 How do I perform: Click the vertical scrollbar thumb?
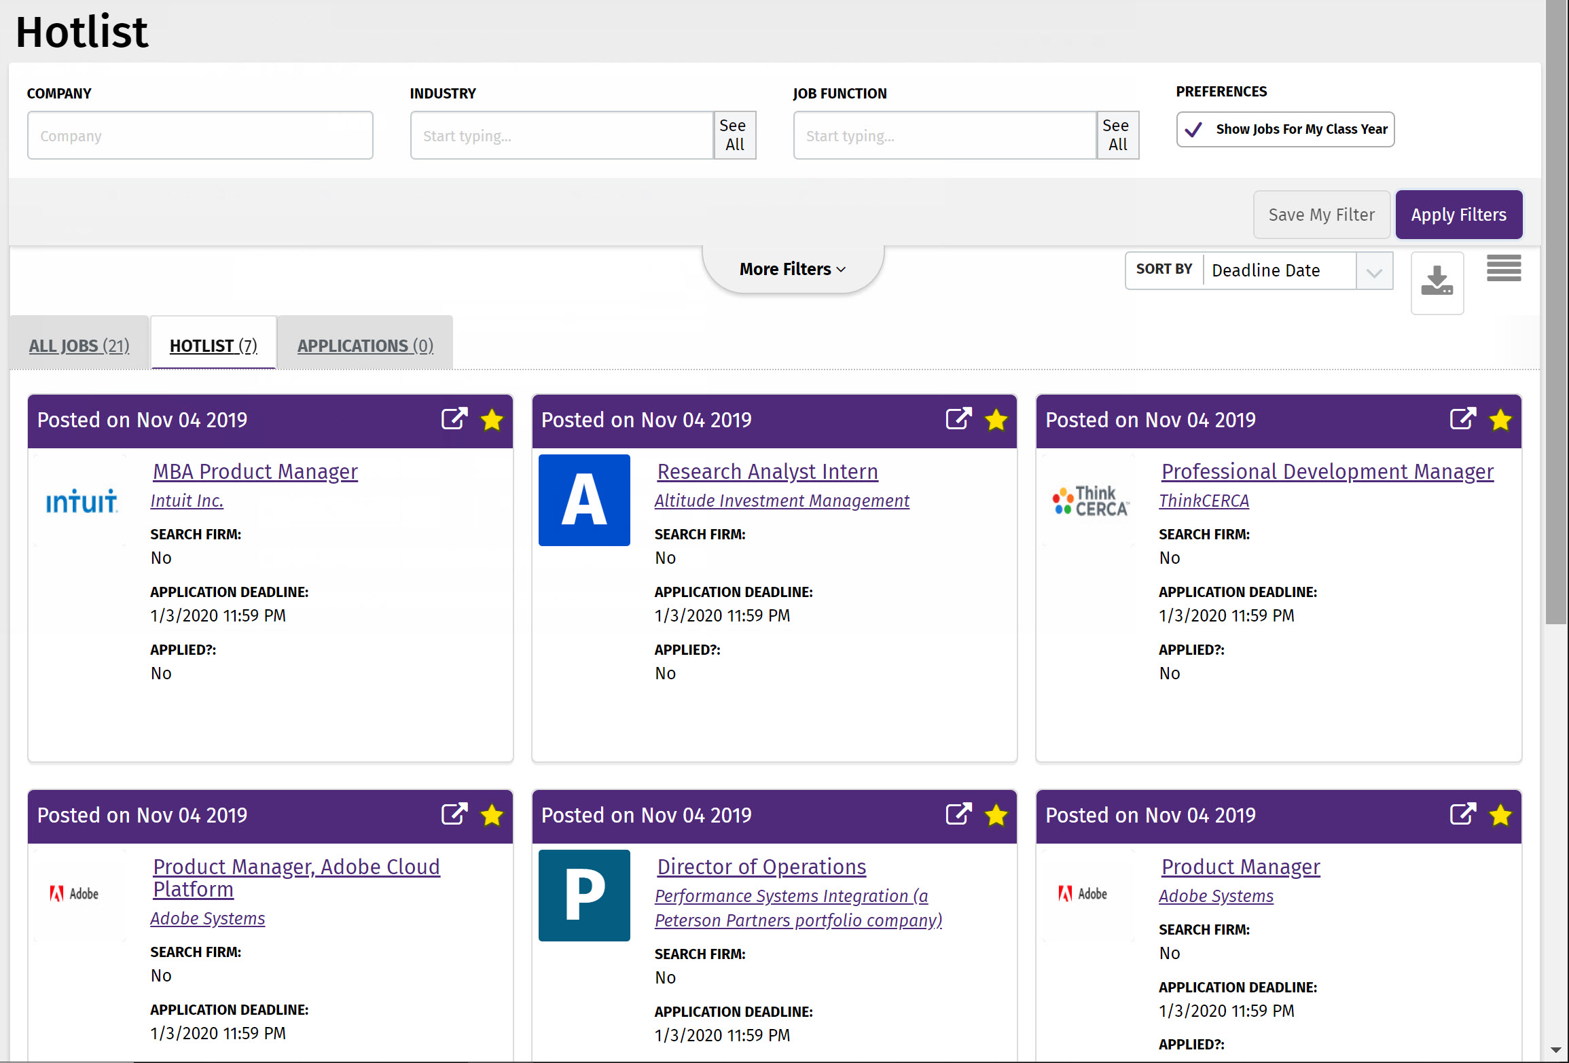pos(1556,312)
